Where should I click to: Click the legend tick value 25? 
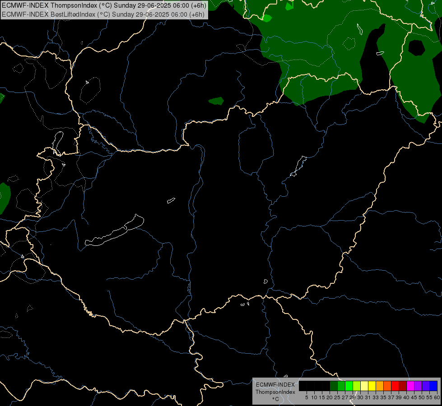click(x=337, y=397)
